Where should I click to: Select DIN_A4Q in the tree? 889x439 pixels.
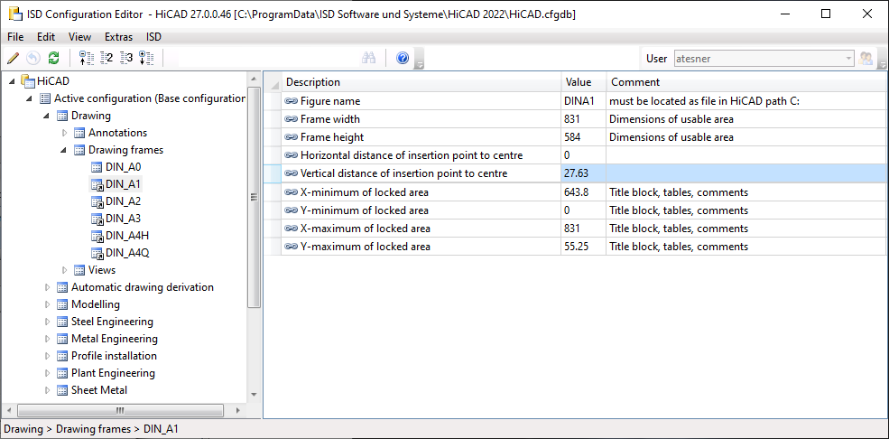[127, 253]
